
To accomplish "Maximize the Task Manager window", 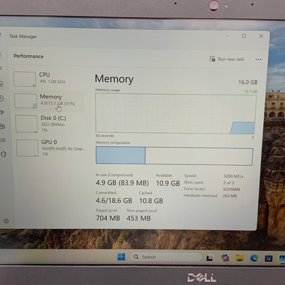I will [244, 36].
